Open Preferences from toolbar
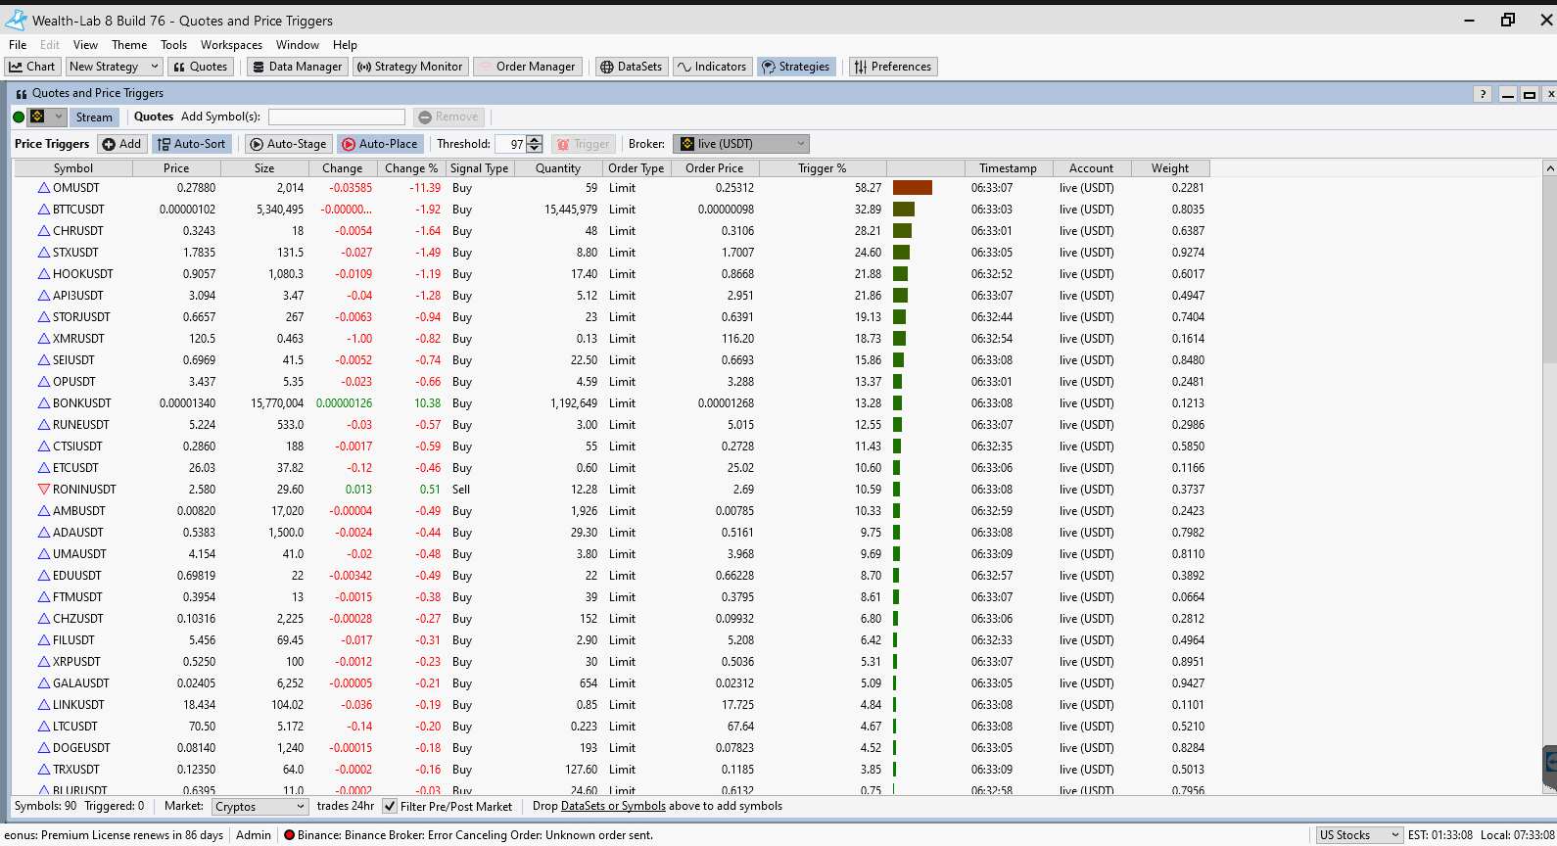This screenshot has height=846, width=1557. tap(893, 67)
